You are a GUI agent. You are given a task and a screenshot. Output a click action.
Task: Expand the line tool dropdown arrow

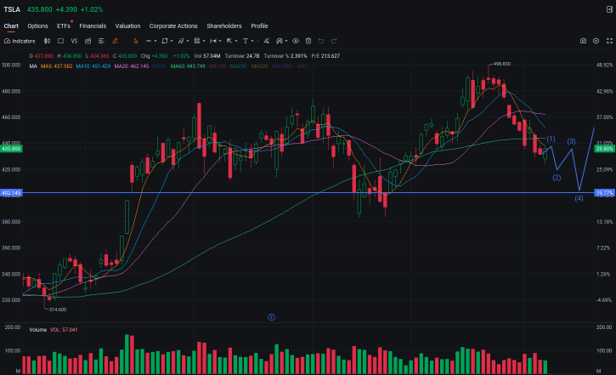tap(155, 41)
